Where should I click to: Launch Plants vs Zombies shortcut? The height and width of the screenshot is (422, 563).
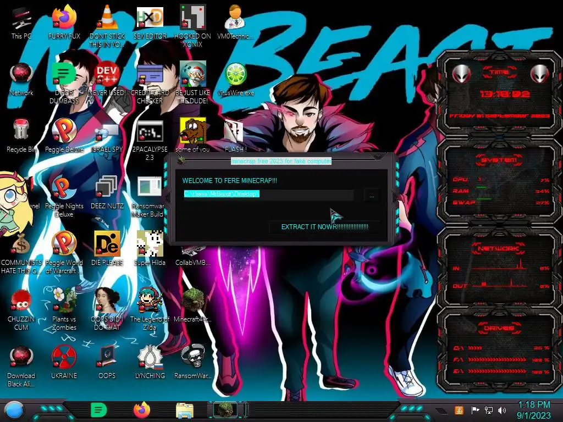coord(64,309)
